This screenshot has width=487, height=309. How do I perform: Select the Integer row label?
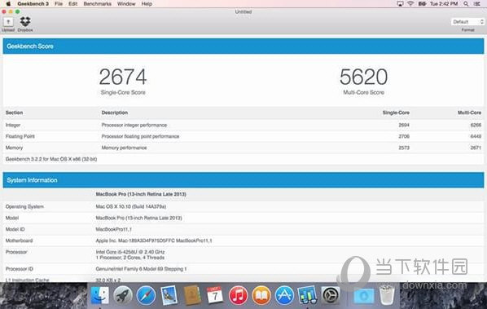(13, 125)
